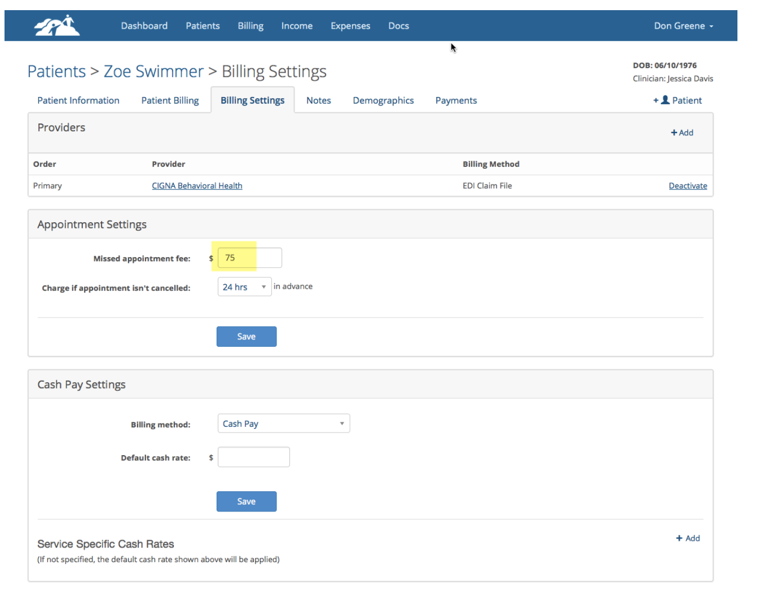782x591 pixels.
Task: Click the practice logo in navigation bar
Action: [x=56, y=25]
